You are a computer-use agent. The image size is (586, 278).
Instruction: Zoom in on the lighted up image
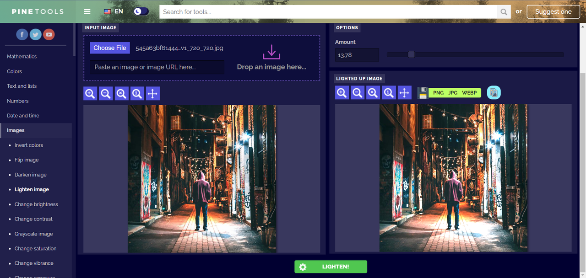pos(342,93)
